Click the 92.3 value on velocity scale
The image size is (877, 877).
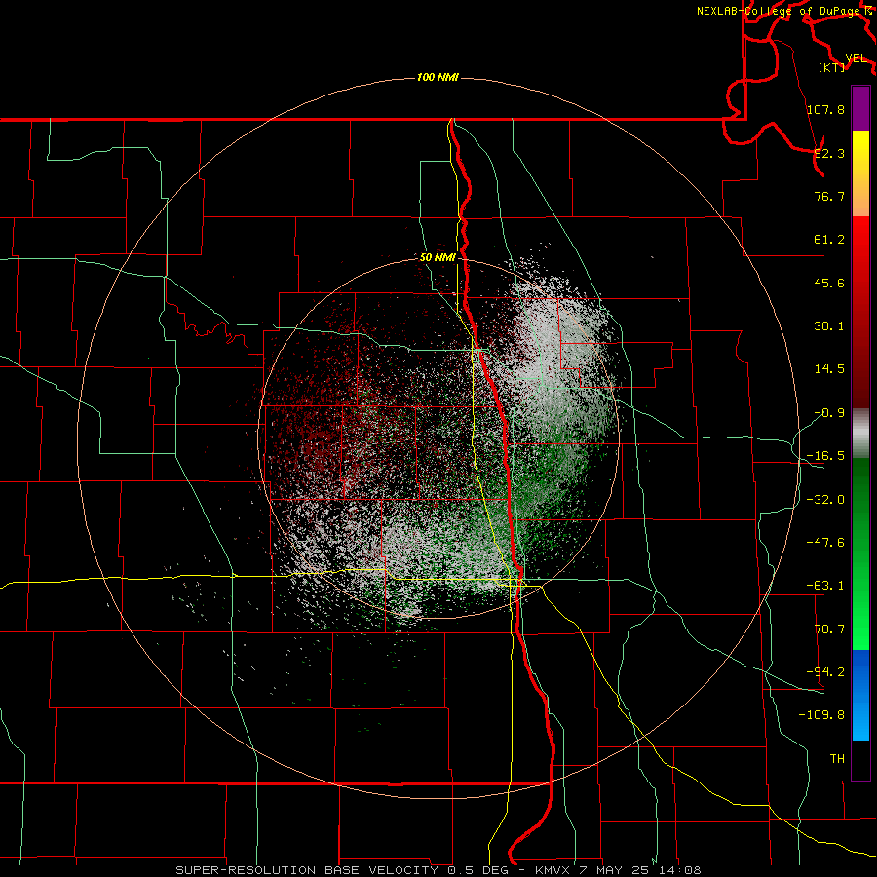(829, 153)
